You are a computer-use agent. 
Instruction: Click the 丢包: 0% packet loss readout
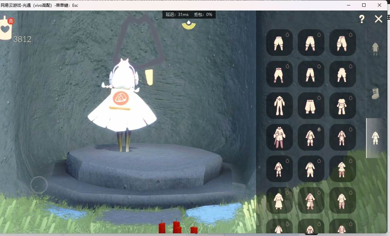click(203, 15)
